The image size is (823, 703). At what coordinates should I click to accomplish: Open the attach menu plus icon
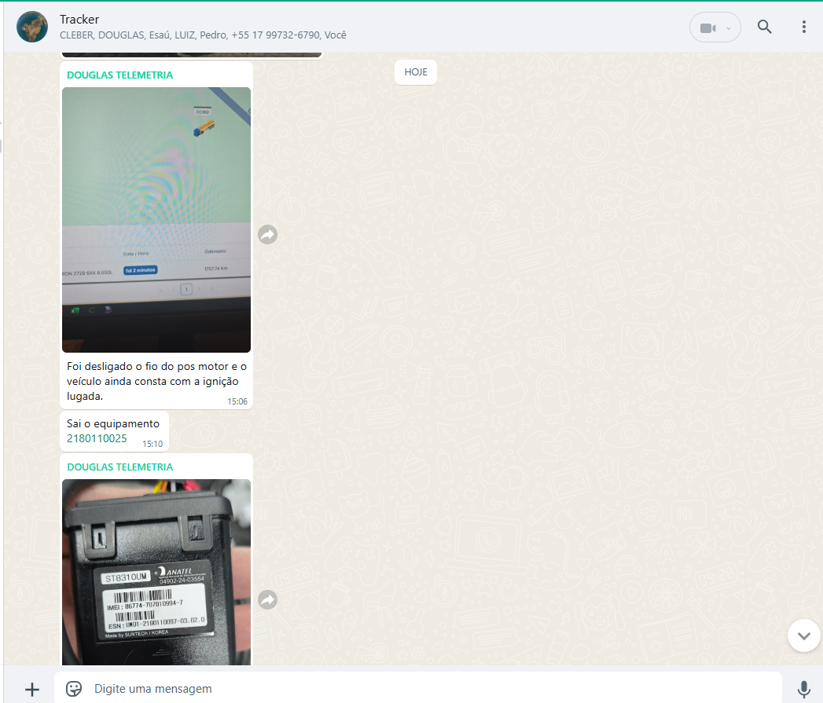pos(32,690)
